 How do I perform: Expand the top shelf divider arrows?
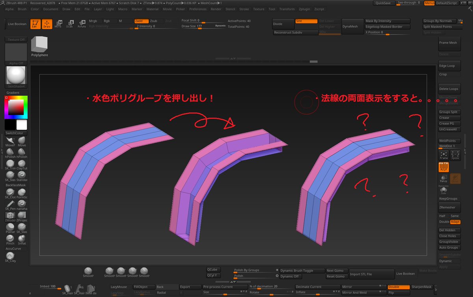point(233,58)
